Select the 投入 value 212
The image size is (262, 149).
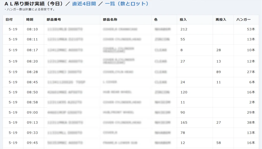184,29
